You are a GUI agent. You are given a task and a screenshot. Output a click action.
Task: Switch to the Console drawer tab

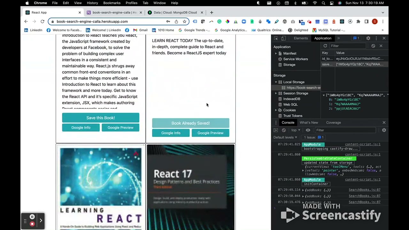[x=288, y=123]
